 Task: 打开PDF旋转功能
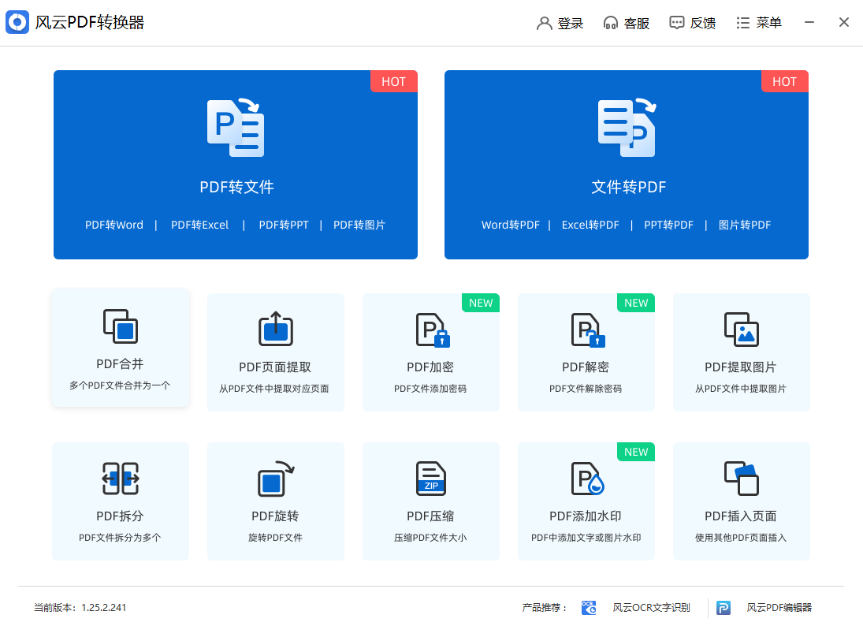pos(275,501)
